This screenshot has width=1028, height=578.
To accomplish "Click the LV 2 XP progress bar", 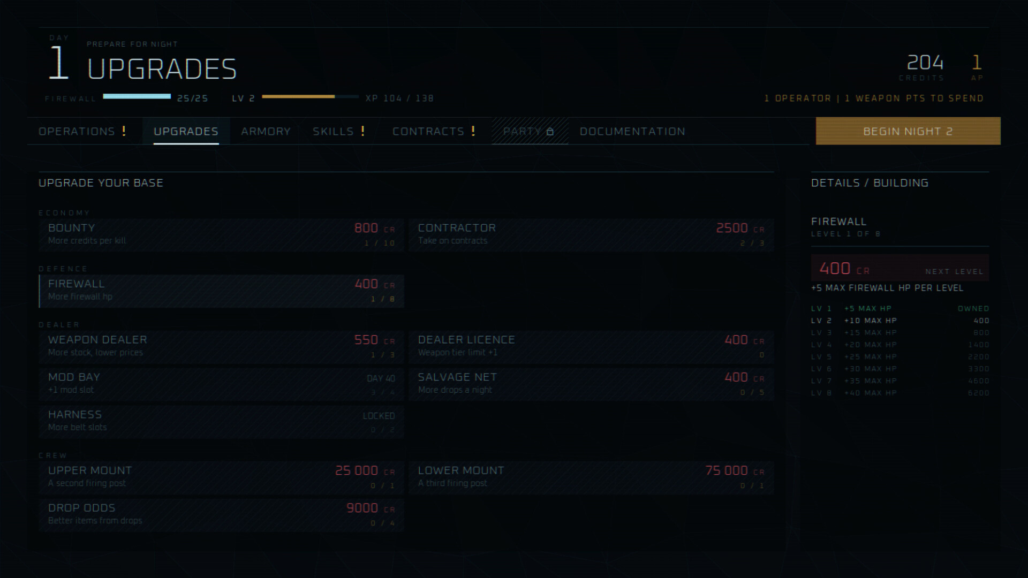I will (x=311, y=96).
